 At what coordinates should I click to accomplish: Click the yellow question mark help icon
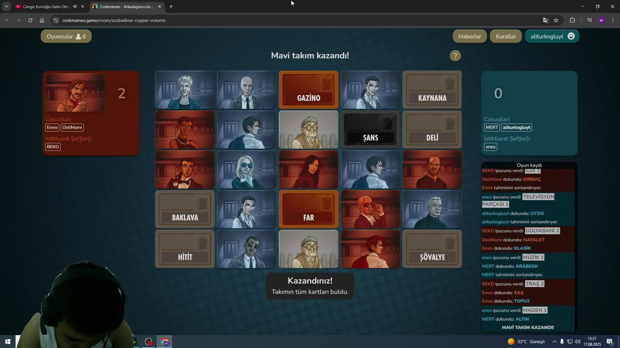(455, 56)
